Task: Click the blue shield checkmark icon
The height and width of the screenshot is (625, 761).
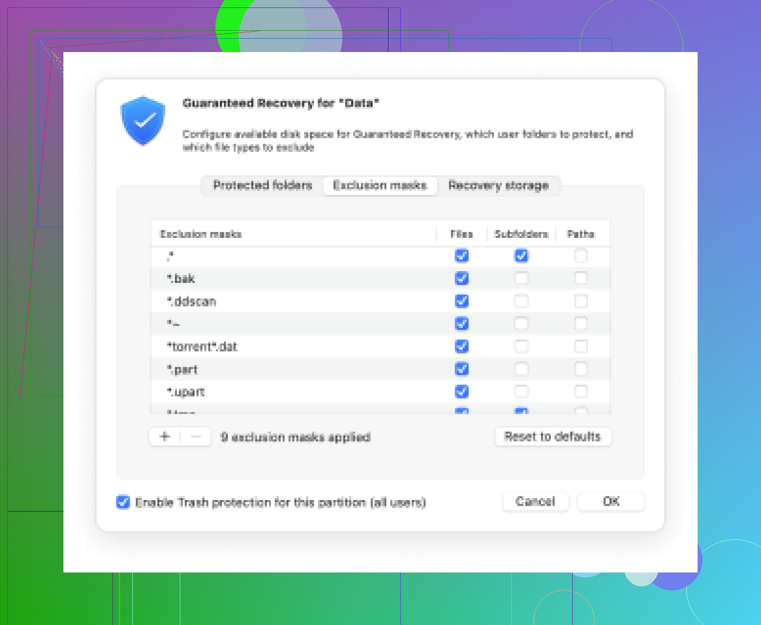Action: (143, 120)
